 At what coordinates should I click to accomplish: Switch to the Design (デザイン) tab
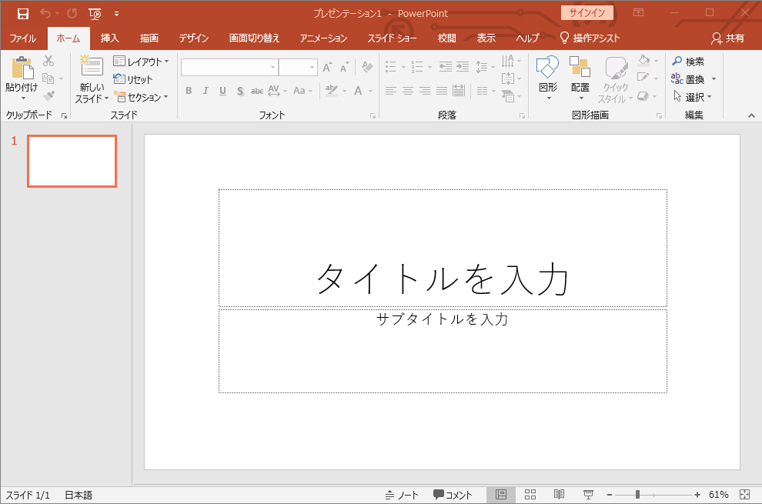pos(194,38)
